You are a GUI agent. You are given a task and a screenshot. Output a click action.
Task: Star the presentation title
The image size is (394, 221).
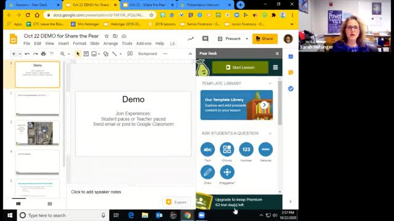click(107, 36)
